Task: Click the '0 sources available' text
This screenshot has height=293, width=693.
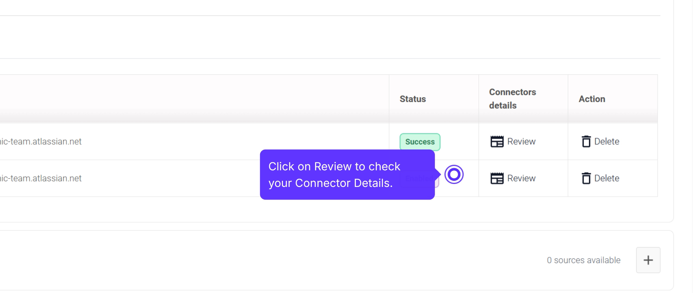Action: (x=583, y=260)
